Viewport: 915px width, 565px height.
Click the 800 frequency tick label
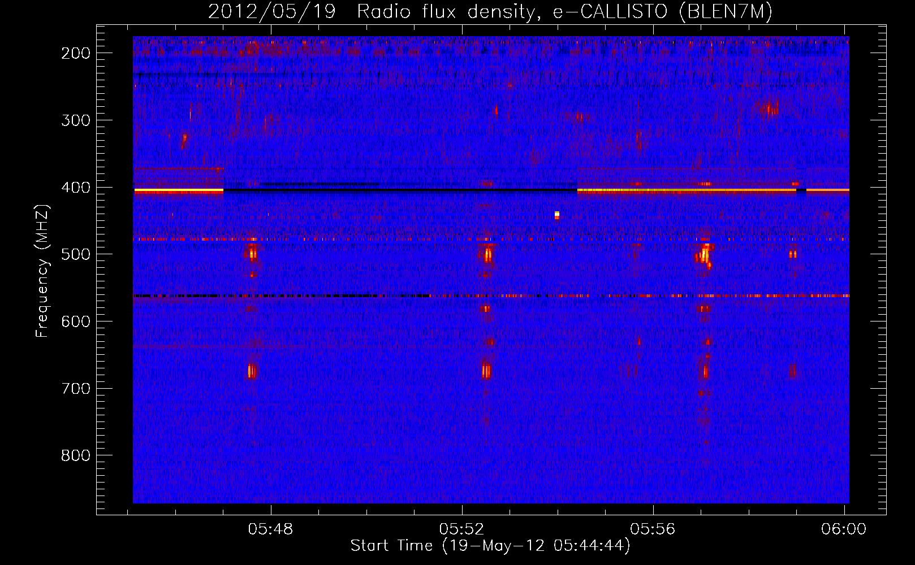[76, 455]
